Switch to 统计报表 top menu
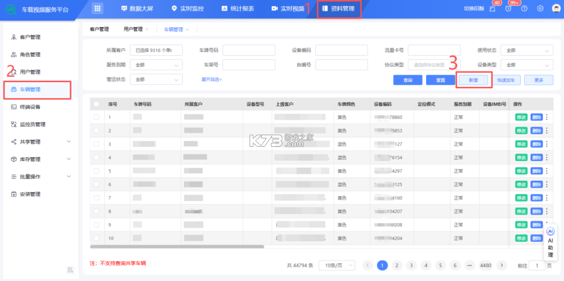The image size is (564, 281). click(238, 9)
